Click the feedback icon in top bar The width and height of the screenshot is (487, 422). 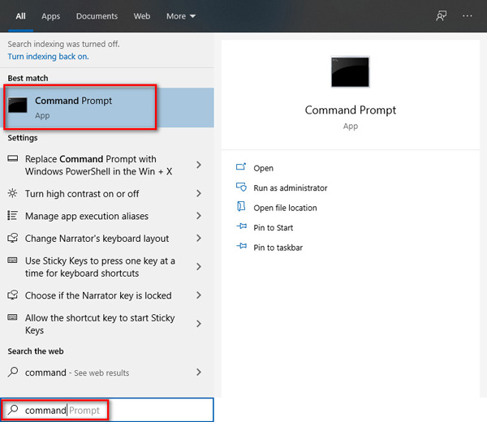[x=441, y=15]
